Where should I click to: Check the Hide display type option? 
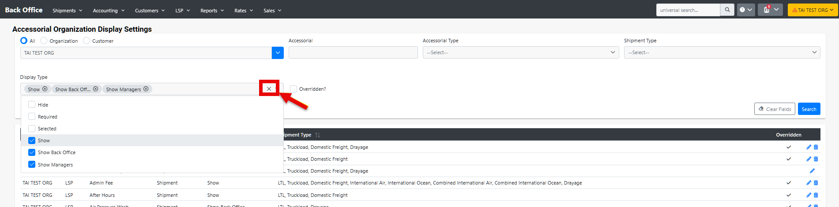click(x=32, y=105)
